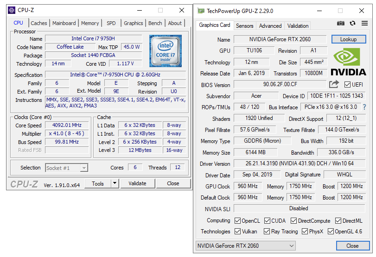
Task: Click the Release Date Jan 6, 2019
Action: [252, 73]
